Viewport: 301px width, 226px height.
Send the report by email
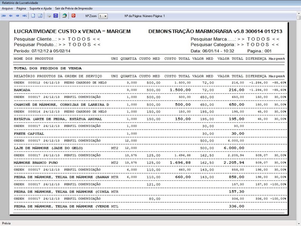coord(64,16)
